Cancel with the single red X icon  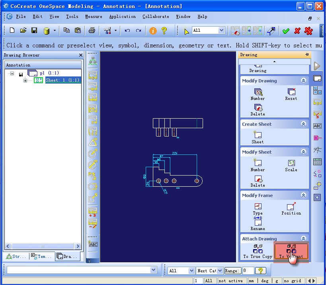297,31
